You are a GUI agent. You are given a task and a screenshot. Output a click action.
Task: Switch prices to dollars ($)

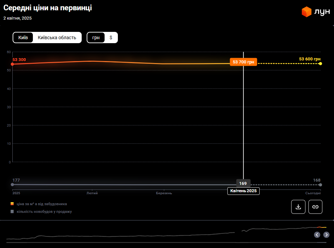111,38
